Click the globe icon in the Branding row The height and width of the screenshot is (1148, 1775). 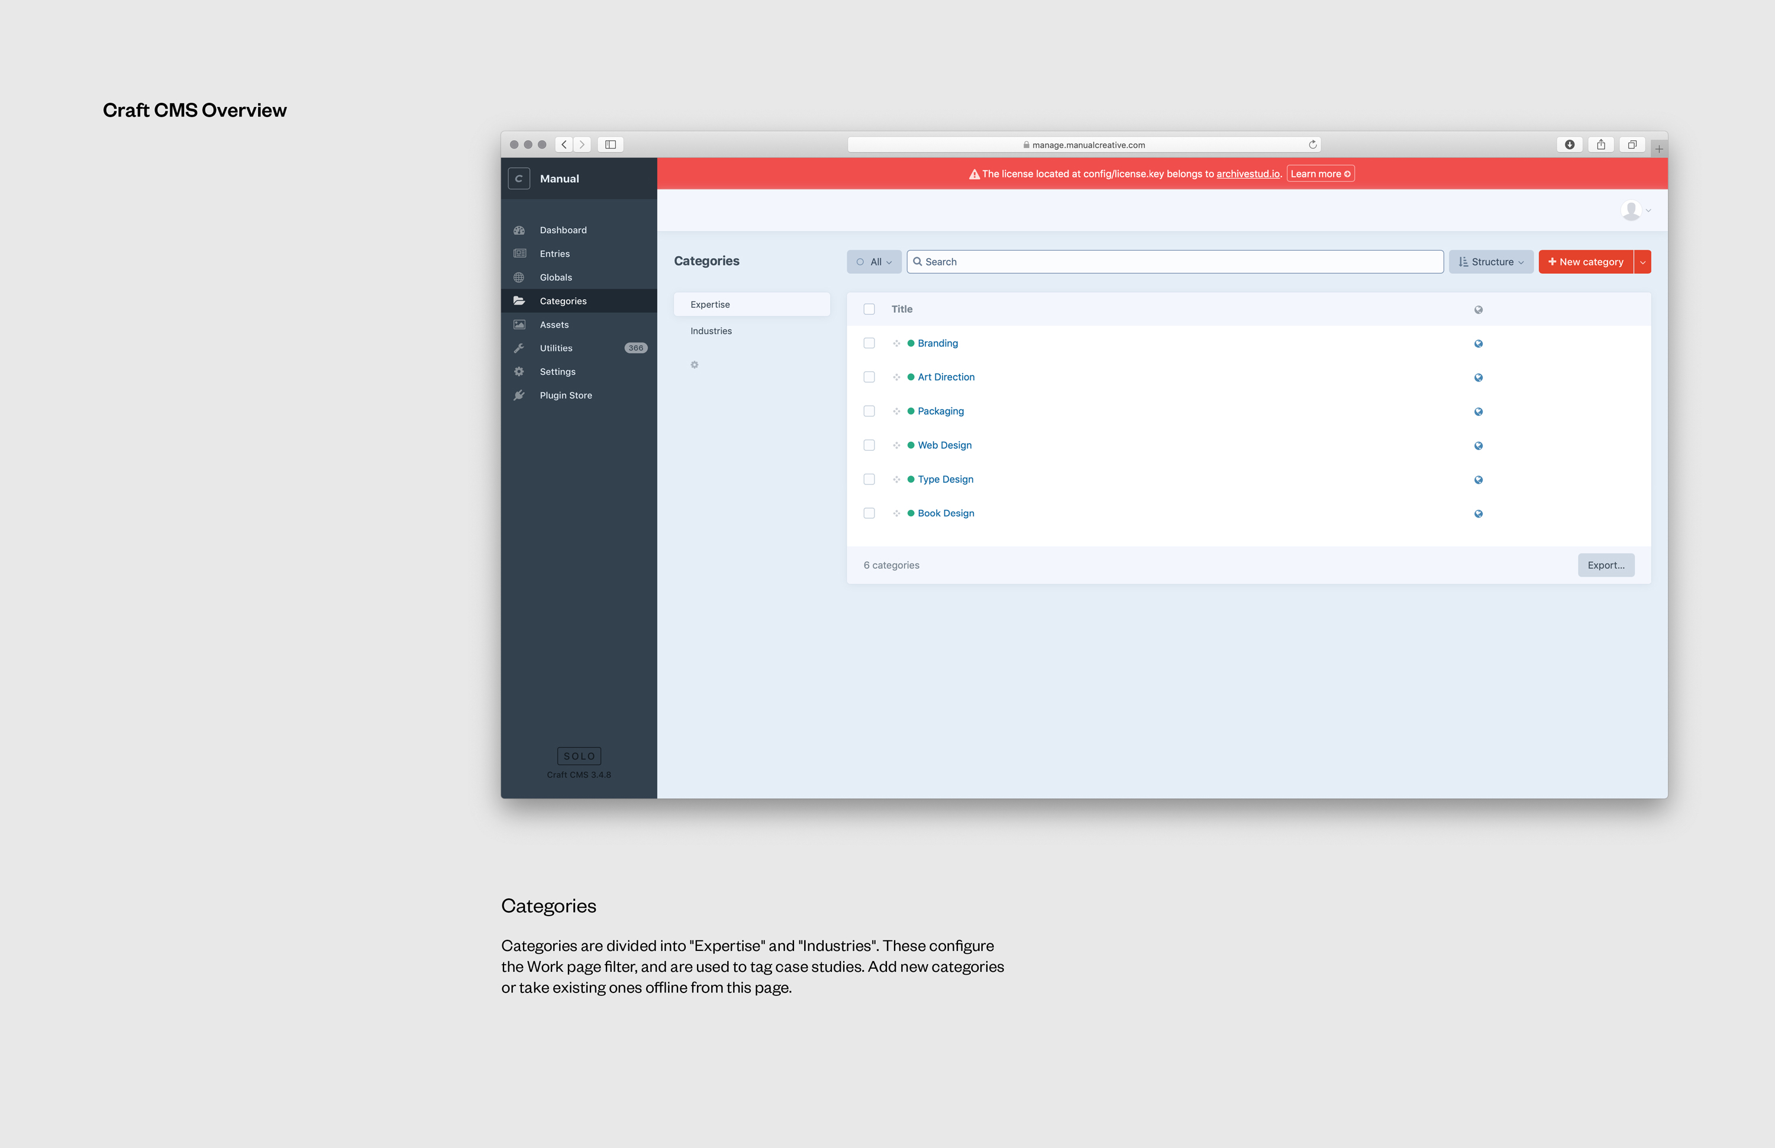[x=1478, y=344]
